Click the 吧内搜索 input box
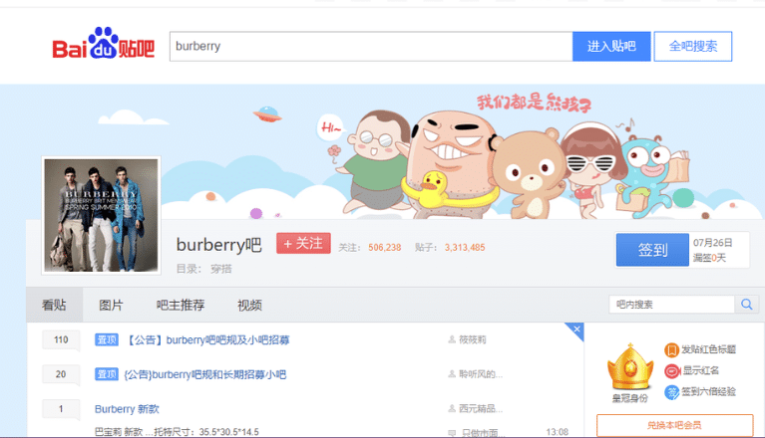This screenshot has height=438, width=765. [x=672, y=305]
